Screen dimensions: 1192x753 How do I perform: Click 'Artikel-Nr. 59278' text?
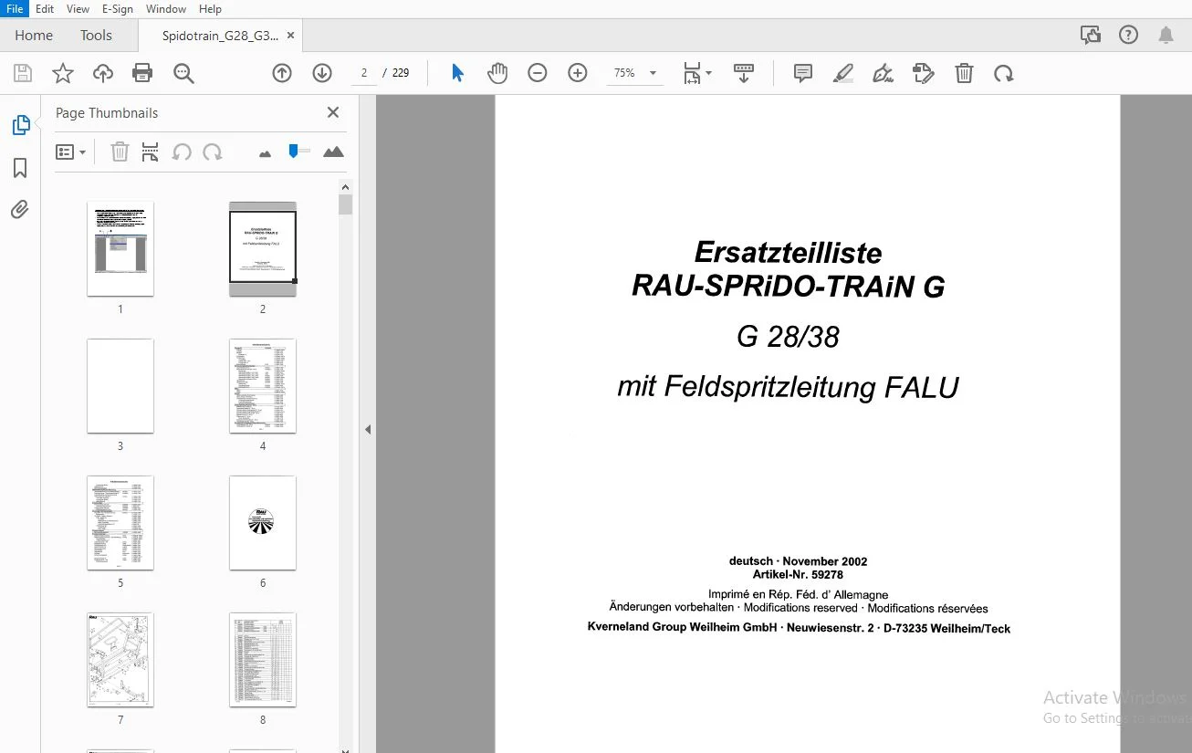pyautogui.click(x=798, y=575)
